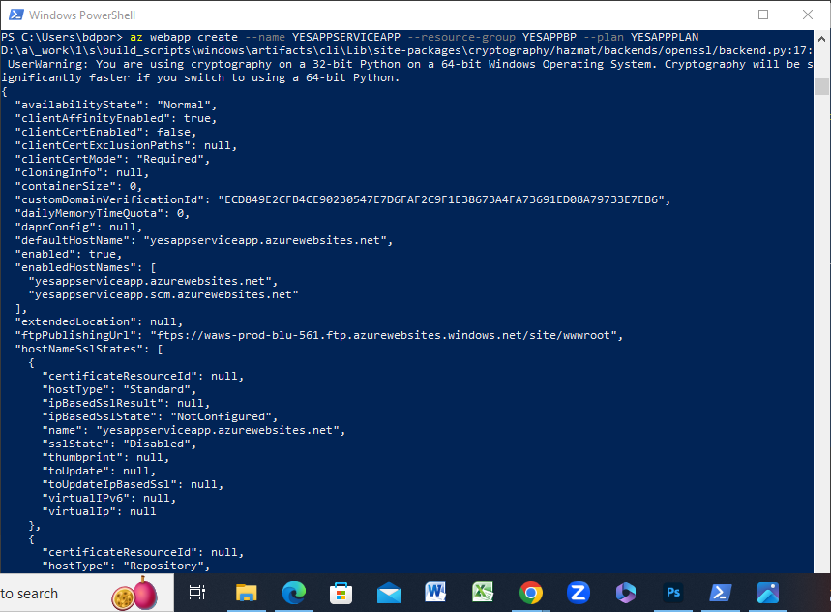Click the YESAPPPLAN plan value
Screen dimensions: 831x612
point(665,37)
